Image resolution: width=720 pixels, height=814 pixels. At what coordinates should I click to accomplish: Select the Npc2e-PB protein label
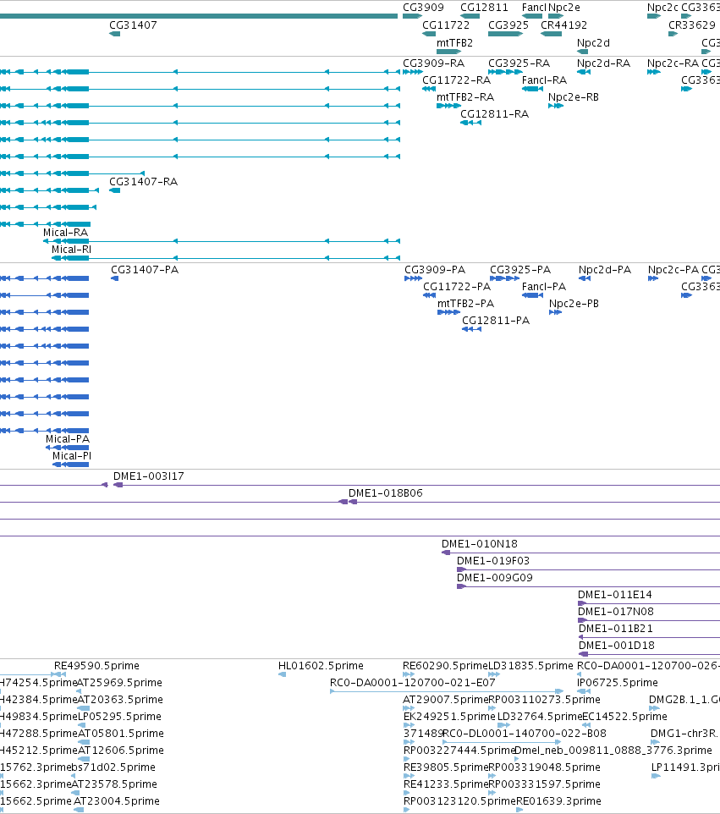click(574, 304)
